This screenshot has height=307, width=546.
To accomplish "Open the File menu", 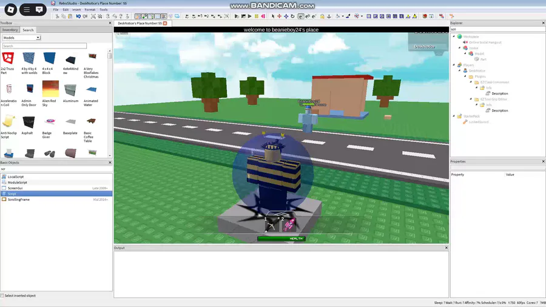I will (x=56, y=10).
